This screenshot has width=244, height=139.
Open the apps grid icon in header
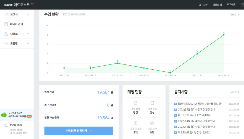pyautogui.click(x=242, y=5)
